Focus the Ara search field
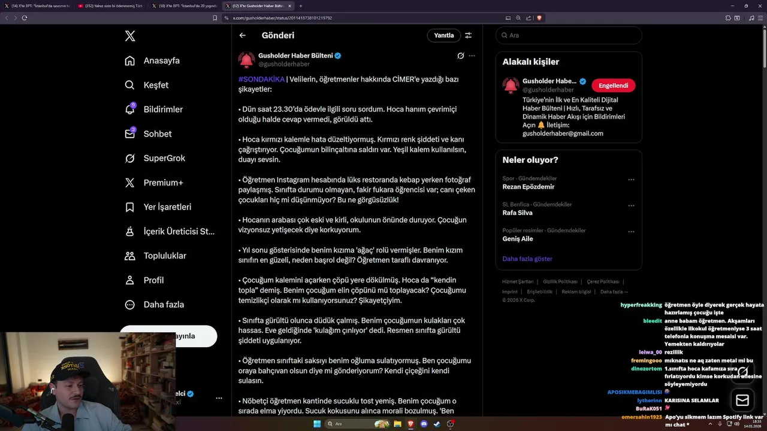This screenshot has width=767, height=431. (569, 35)
